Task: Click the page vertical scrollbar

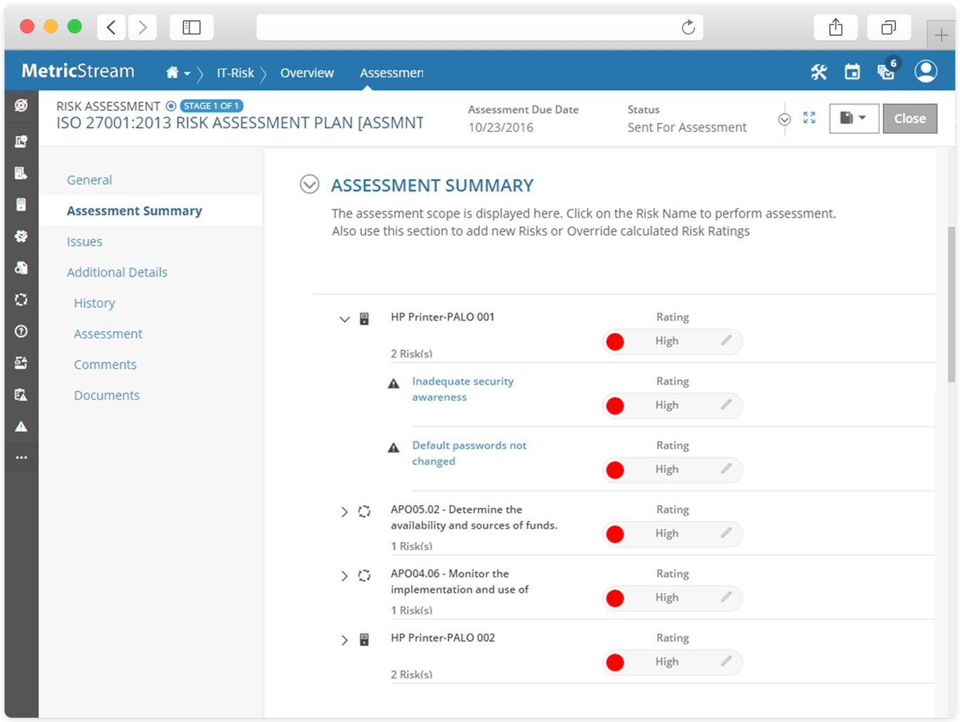Action: tap(952, 304)
